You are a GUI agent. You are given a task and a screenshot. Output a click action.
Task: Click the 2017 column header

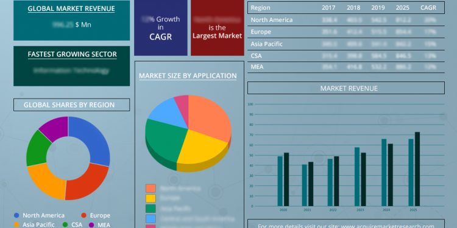click(x=328, y=8)
